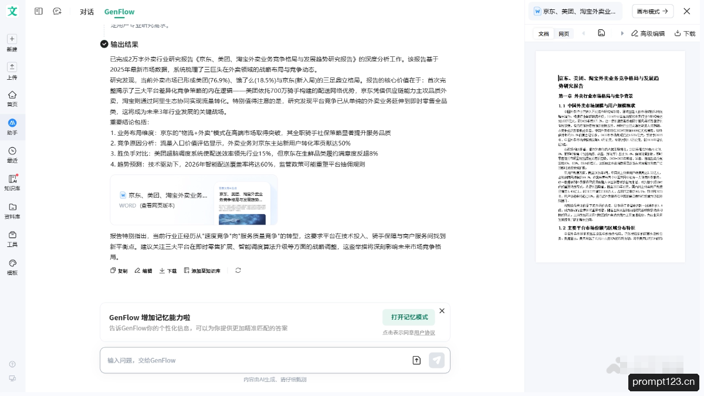The height and width of the screenshot is (396, 704).
Task: Go to next page arrow in preview
Action: click(x=621, y=33)
